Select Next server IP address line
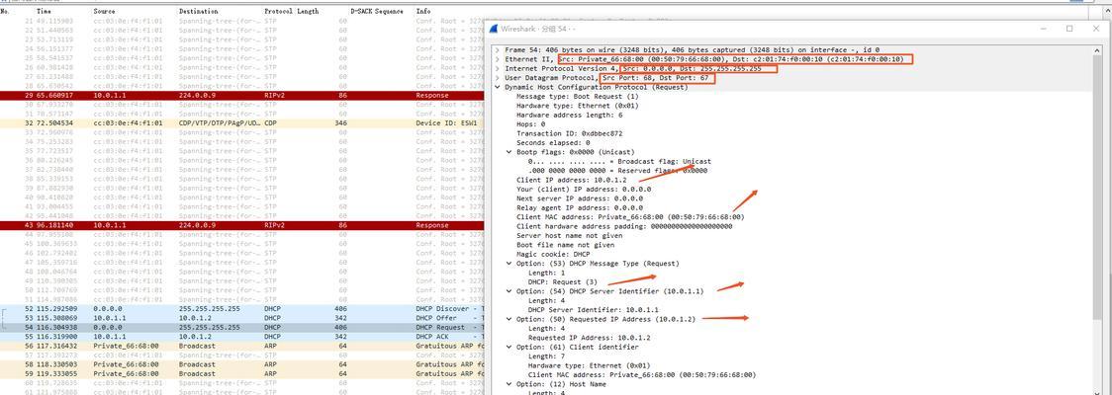 580,198
